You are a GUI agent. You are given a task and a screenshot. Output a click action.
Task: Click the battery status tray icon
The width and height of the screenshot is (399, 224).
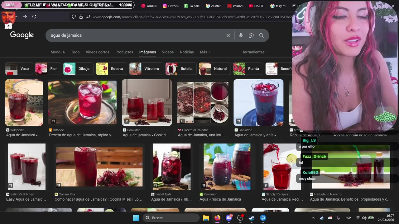click(371, 218)
